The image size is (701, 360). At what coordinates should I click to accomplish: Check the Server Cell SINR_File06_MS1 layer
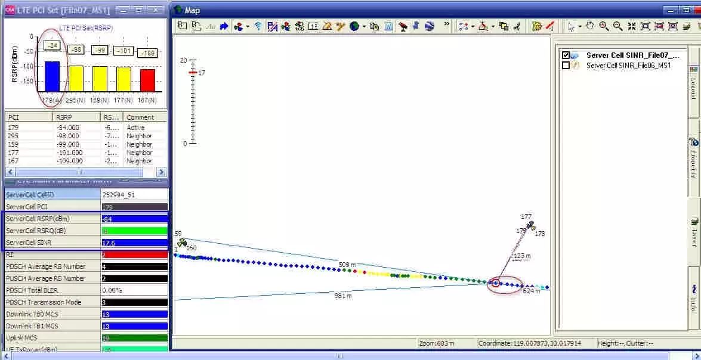coord(566,65)
